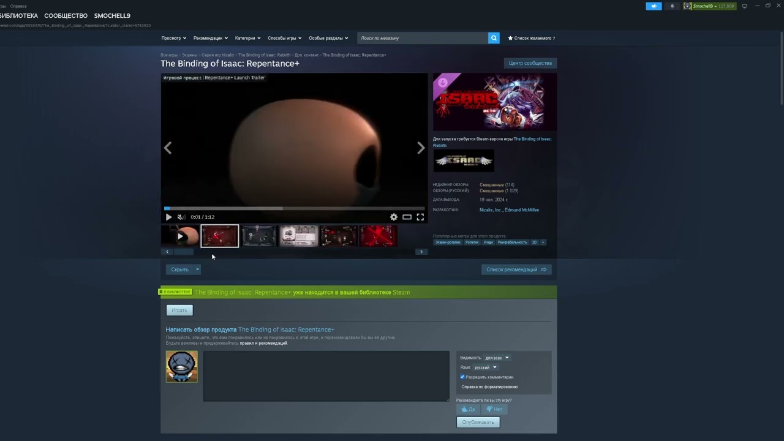The image size is (784, 441).
Task: Go to the СООБЩЕСТВО tab
Action: pos(66,16)
